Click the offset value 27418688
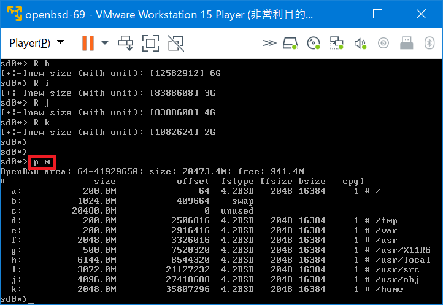The width and height of the screenshot is (443, 305). 188,280
